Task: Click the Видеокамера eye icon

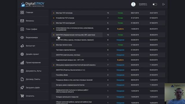Action: [x=22, y=38]
